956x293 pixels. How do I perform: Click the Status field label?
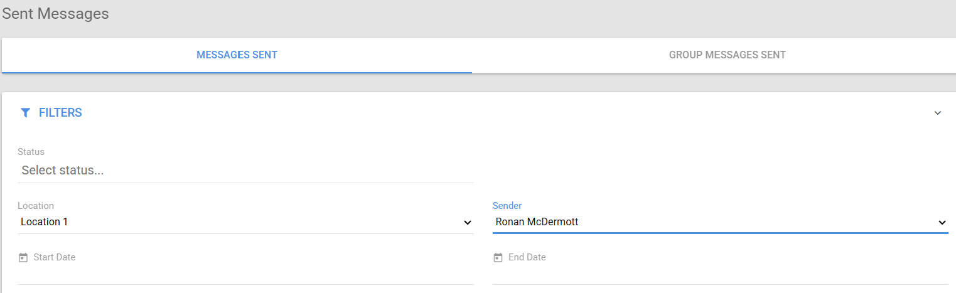tap(31, 152)
